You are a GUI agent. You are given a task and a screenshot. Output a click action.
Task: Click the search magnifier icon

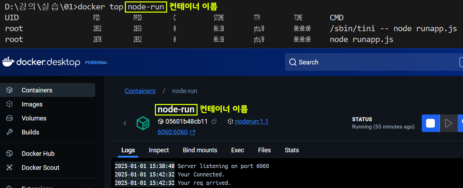[293, 62]
